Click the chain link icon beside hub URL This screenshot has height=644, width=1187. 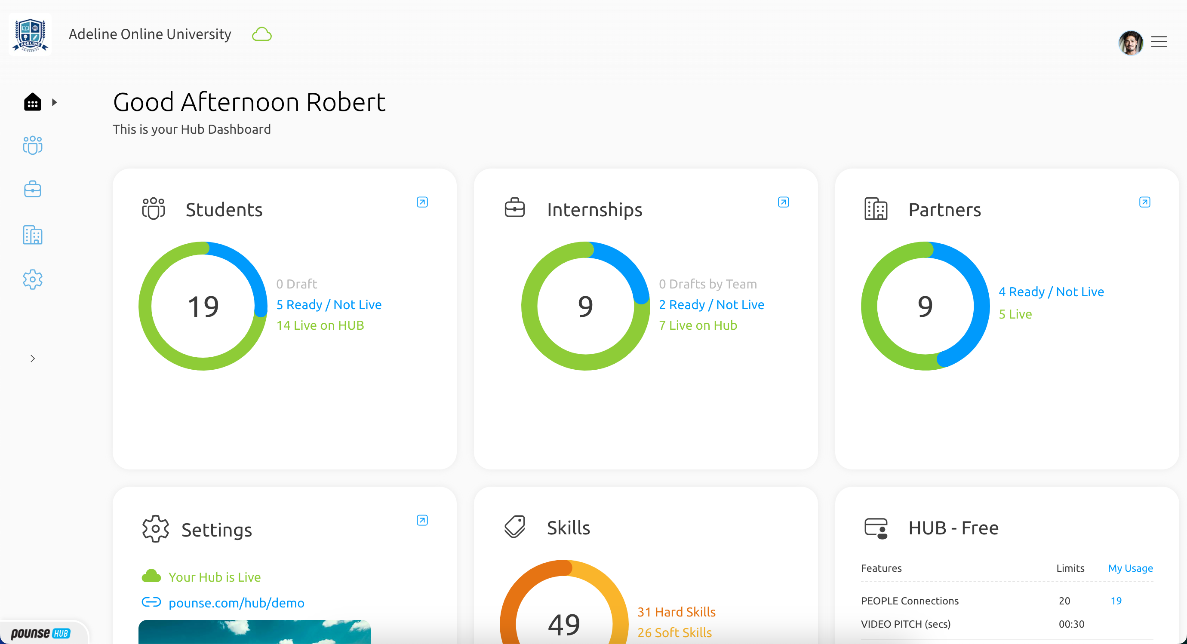point(151,602)
